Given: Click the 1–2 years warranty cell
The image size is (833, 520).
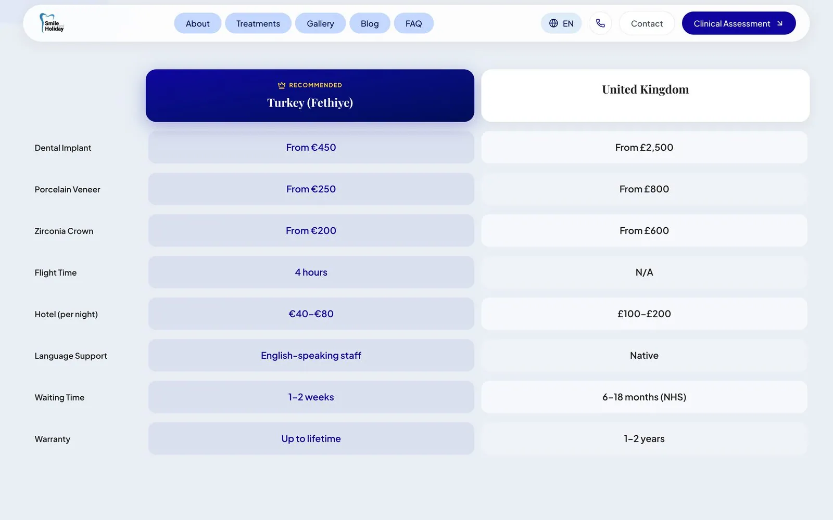Looking at the screenshot, I should point(645,438).
